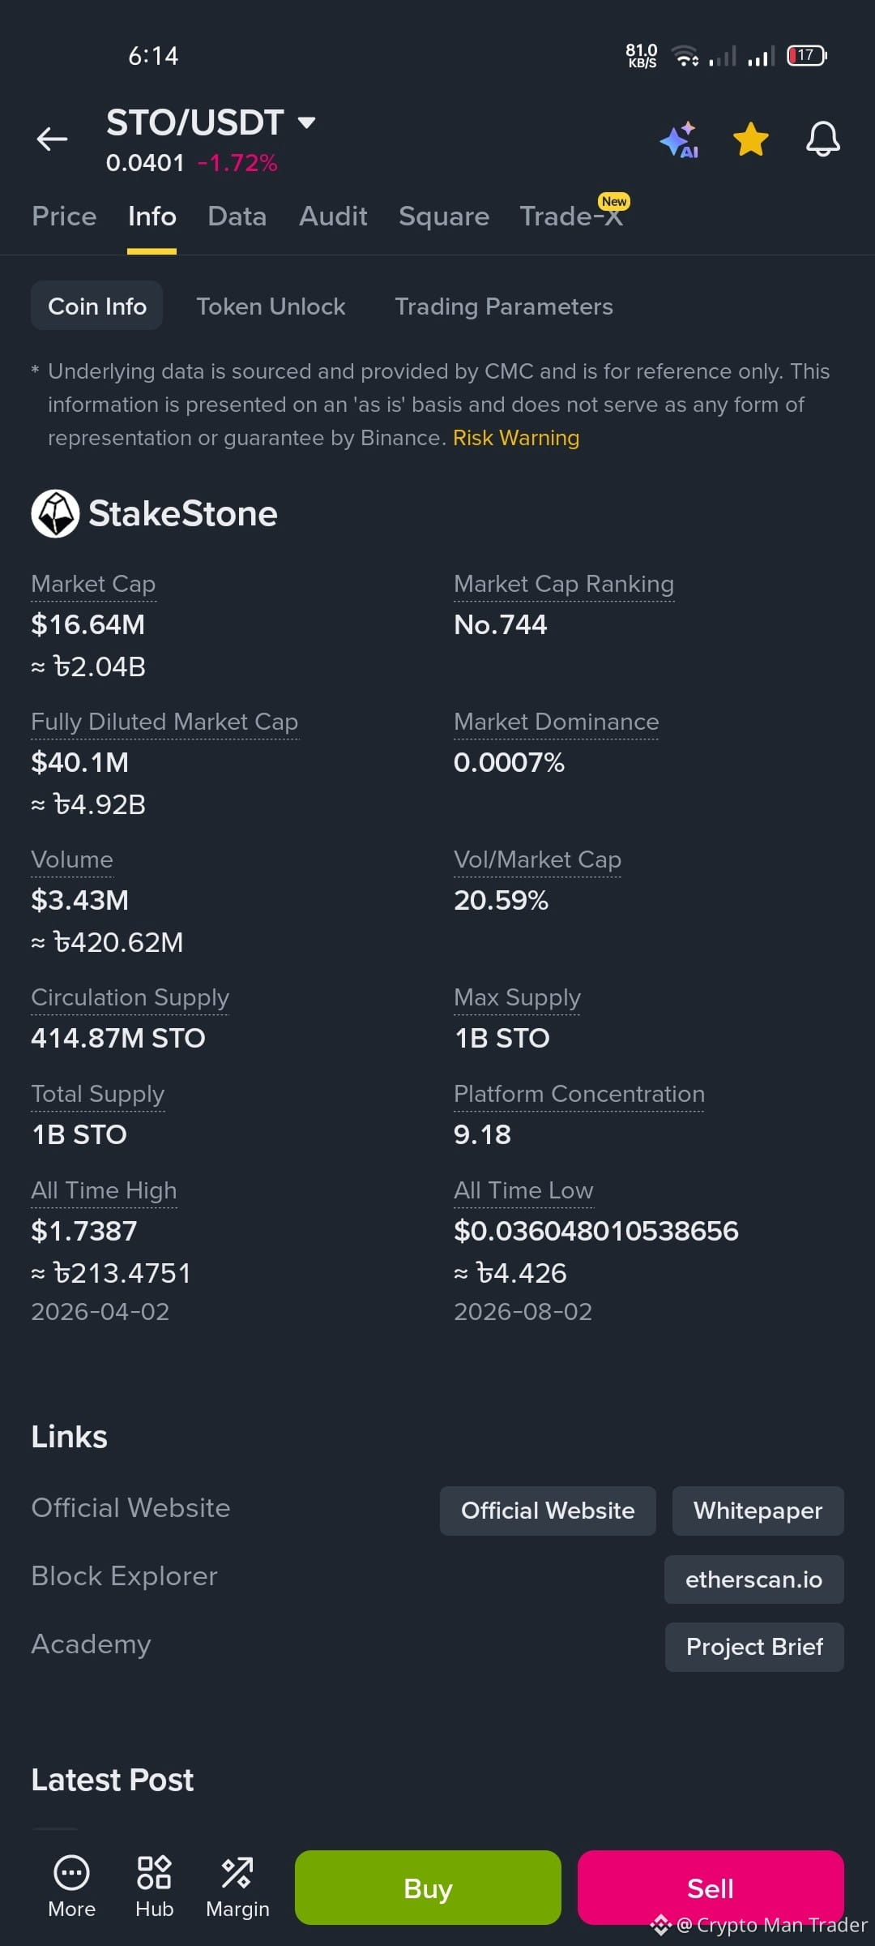Toggle the favorite star icon
Image resolution: width=875 pixels, height=1946 pixels.
point(751,139)
